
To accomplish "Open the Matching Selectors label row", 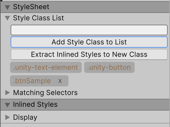I will [x=45, y=93].
